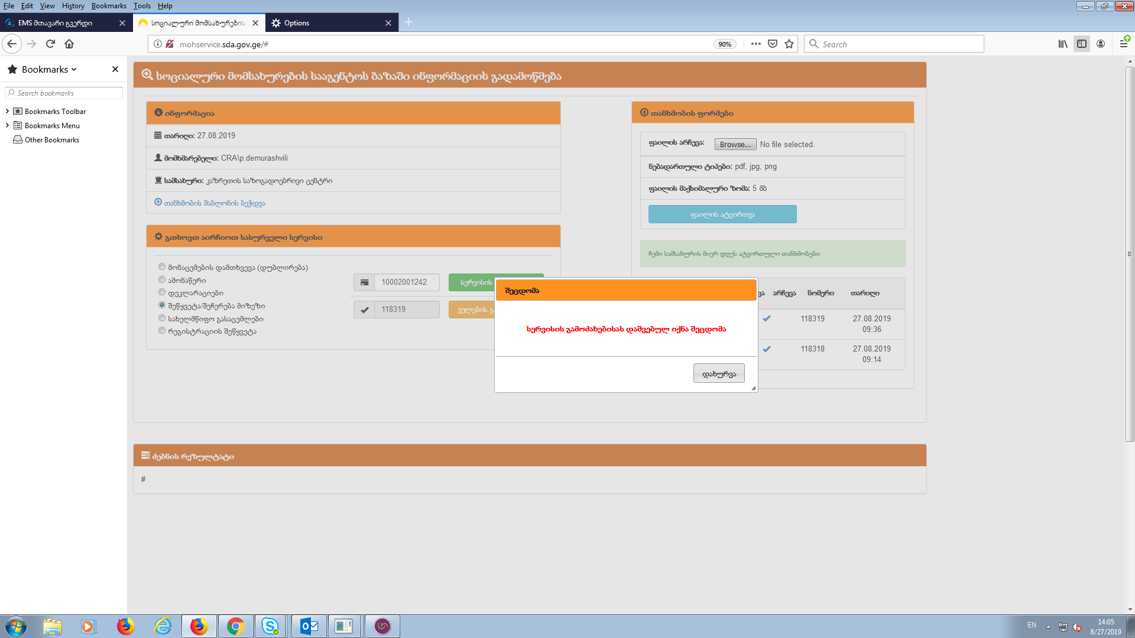
Task: Open page actions three-dots menu
Action: point(755,44)
